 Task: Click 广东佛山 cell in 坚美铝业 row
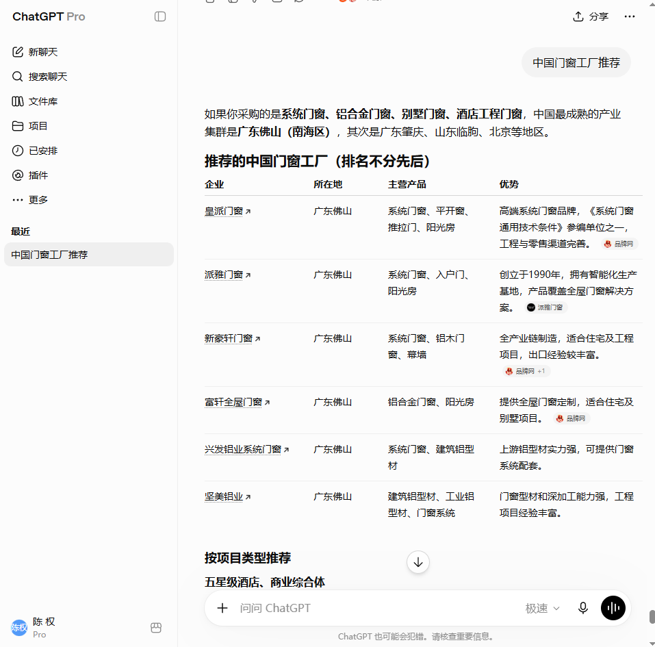tap(333, 496)
